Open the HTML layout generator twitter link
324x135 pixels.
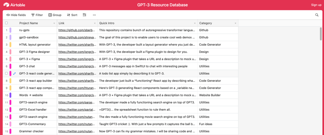77,44
